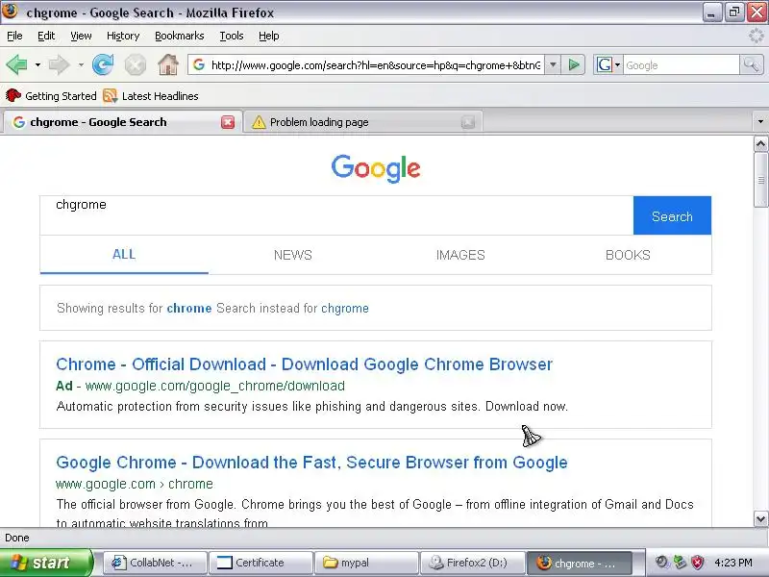
Task: Click the scrollbar down arrow
Action: [x=760, y=518]
